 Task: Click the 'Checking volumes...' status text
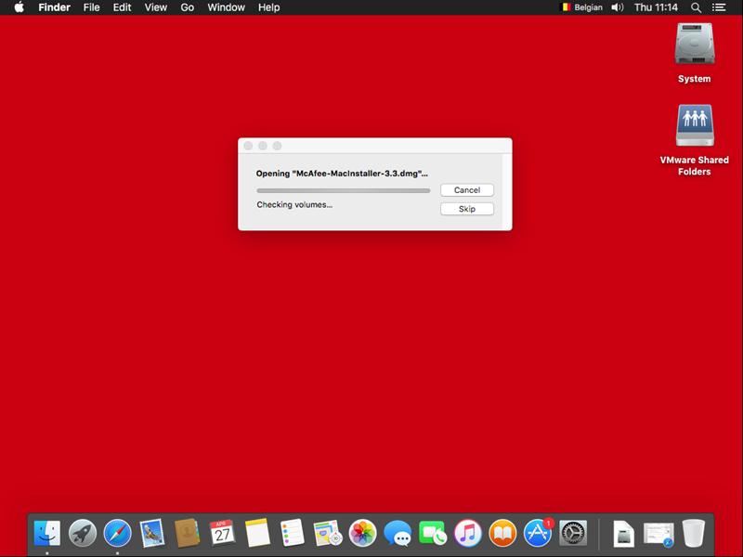(294, 204)
